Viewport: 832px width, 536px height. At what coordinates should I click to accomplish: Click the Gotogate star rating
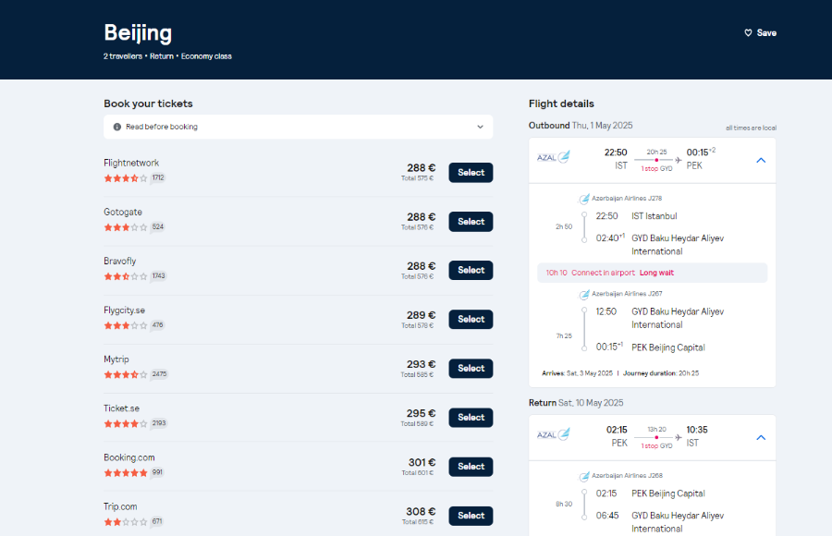[126, 227]
